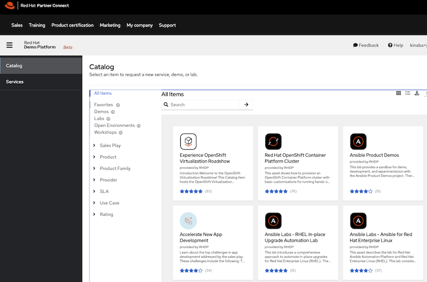The width and height of the screenshot is (427, 282).
Task: Click star rating on Virtualization Roadshow card
Action: coord(191,191)
